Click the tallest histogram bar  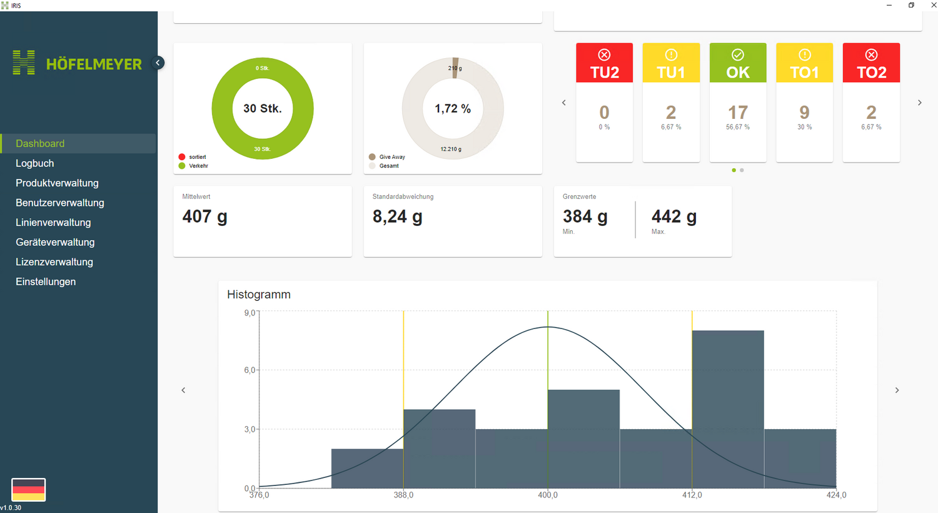[x=727, y=409]
